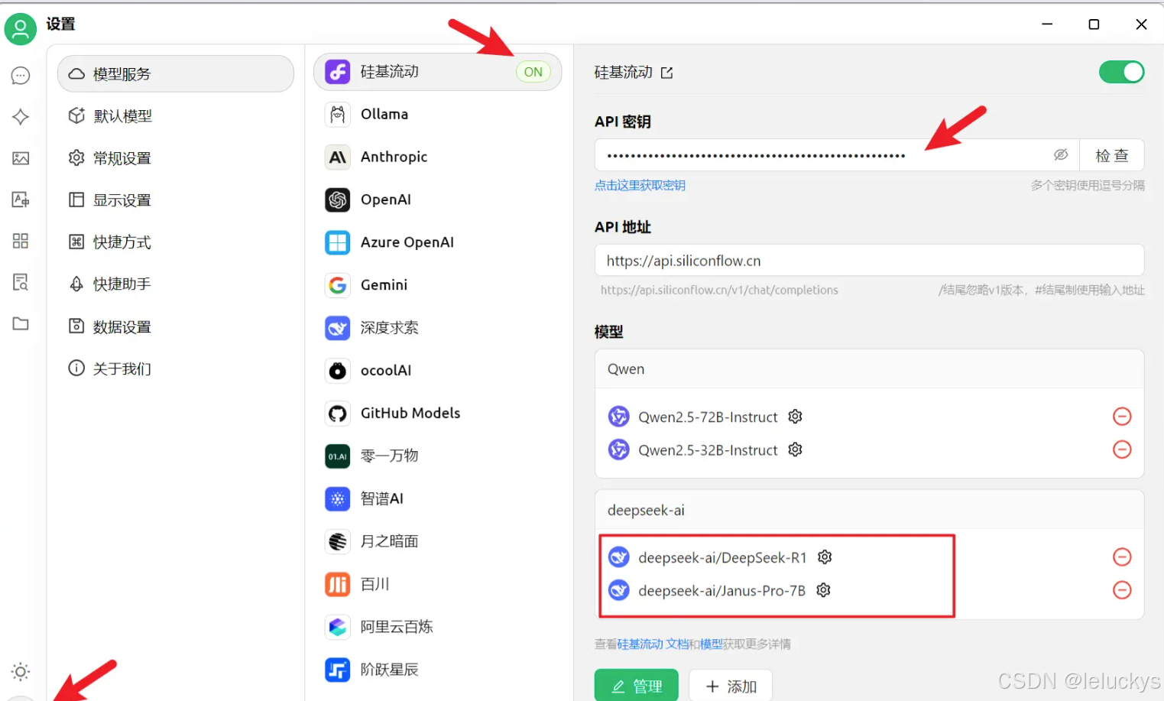Open the knowledge base sidebar icon
1164x701 pixels.
(x=21, y=282)
